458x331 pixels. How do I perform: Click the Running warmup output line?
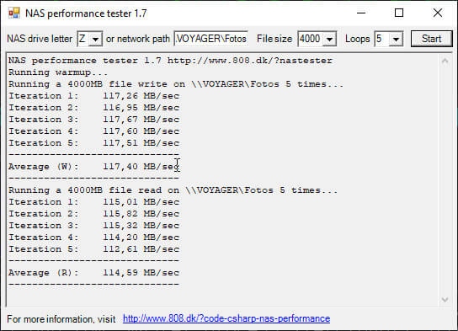click(x=58, y=72)
